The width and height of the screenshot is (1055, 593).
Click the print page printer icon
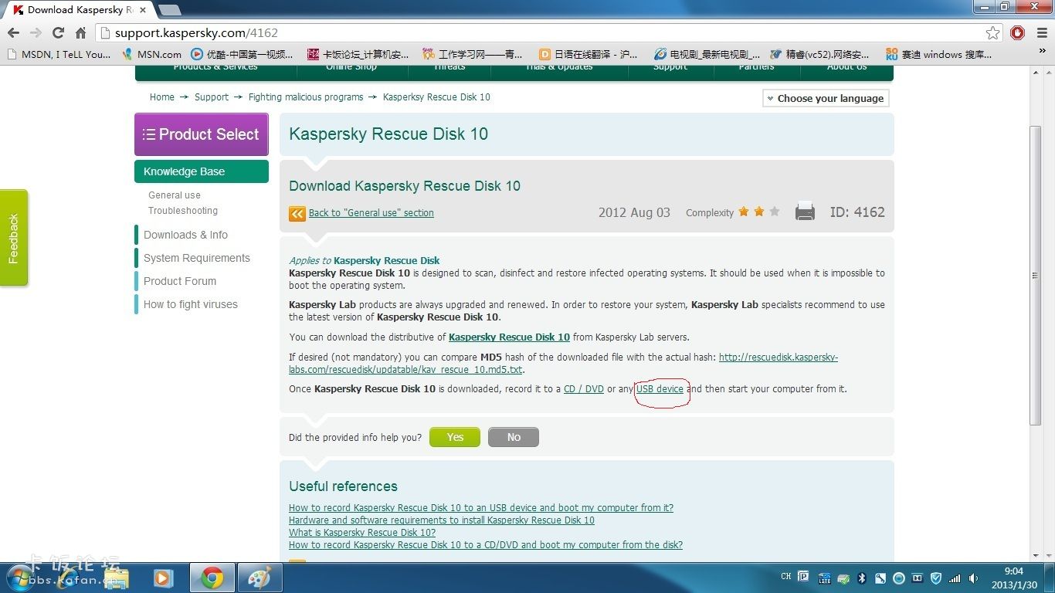pyautogui.click(x=805, y=212)
